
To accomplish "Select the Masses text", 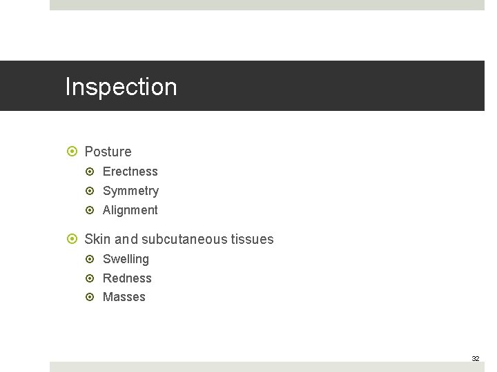I will pyautogui.click(x=124, y=297).
